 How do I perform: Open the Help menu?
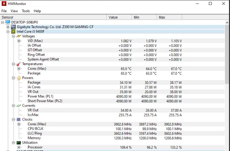point(37,11)
